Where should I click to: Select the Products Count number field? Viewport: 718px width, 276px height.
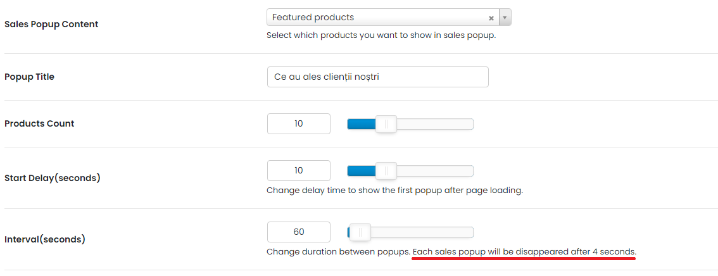click(299, 123)
